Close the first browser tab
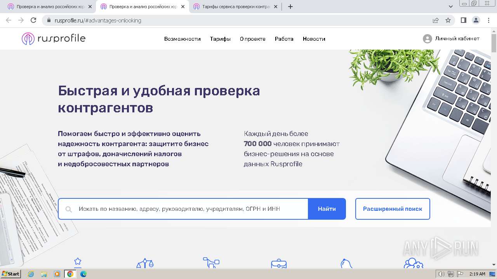Image resolution: width=497 pixels, height=279 pixels. (90, 7)
